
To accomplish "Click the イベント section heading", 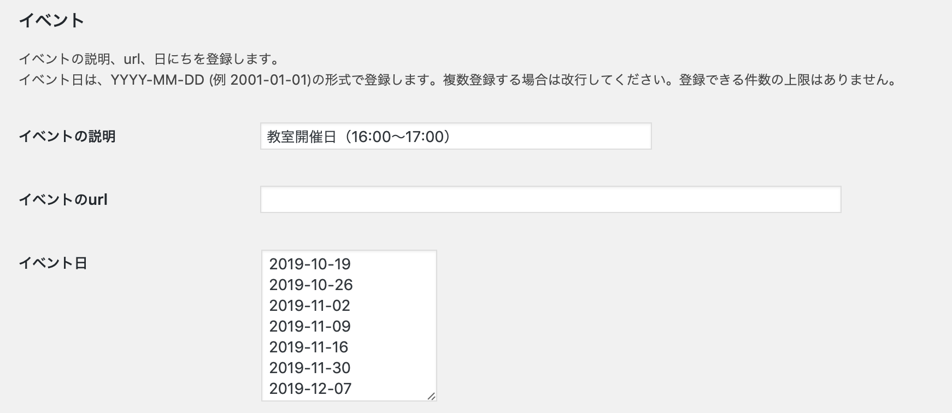I will pos(51,21).
